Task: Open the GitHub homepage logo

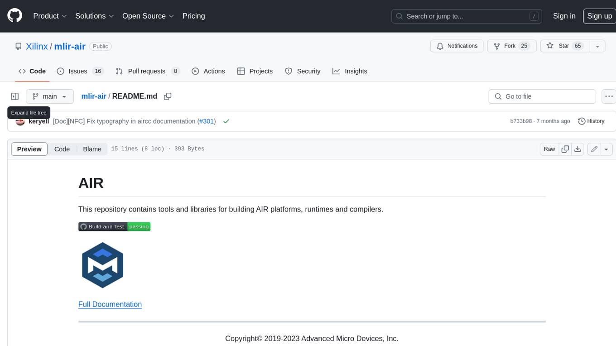Action: pos(15,16)
